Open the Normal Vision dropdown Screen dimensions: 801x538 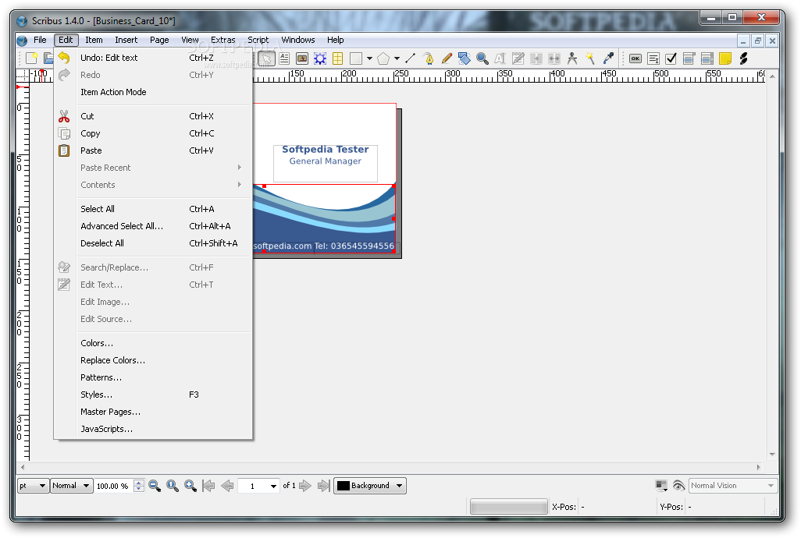click(733, 486)
